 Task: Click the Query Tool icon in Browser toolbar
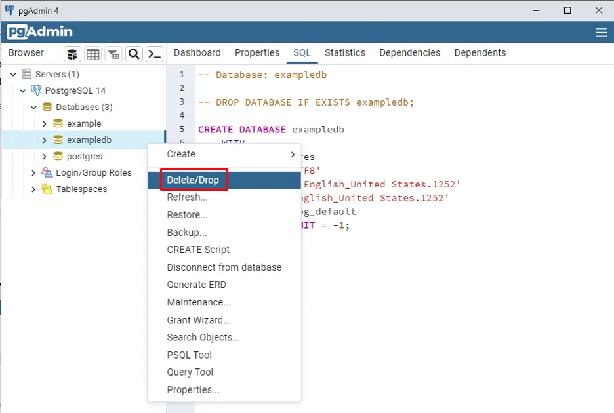click(x=73, y=54)
